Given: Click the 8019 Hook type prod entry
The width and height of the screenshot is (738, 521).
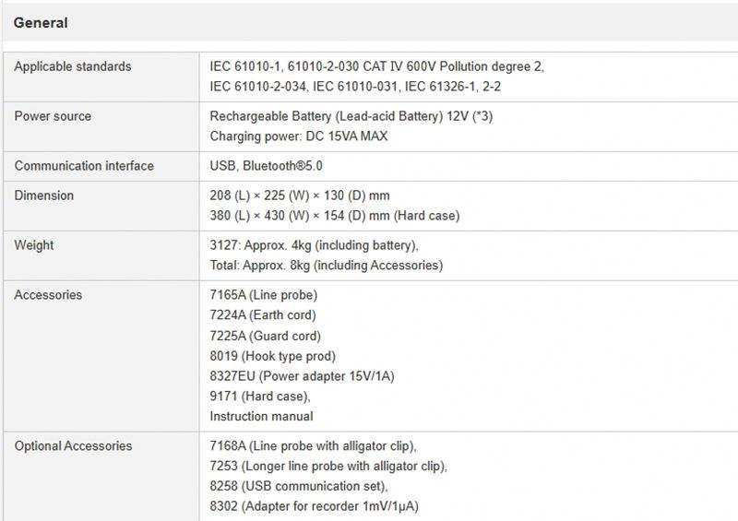Looking at the screenshot, I should tap(273, 356).
